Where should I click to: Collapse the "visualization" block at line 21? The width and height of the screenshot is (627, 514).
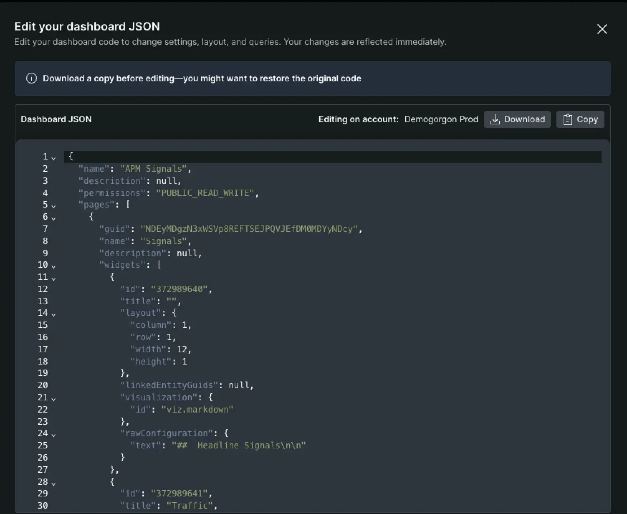[53, 399]
